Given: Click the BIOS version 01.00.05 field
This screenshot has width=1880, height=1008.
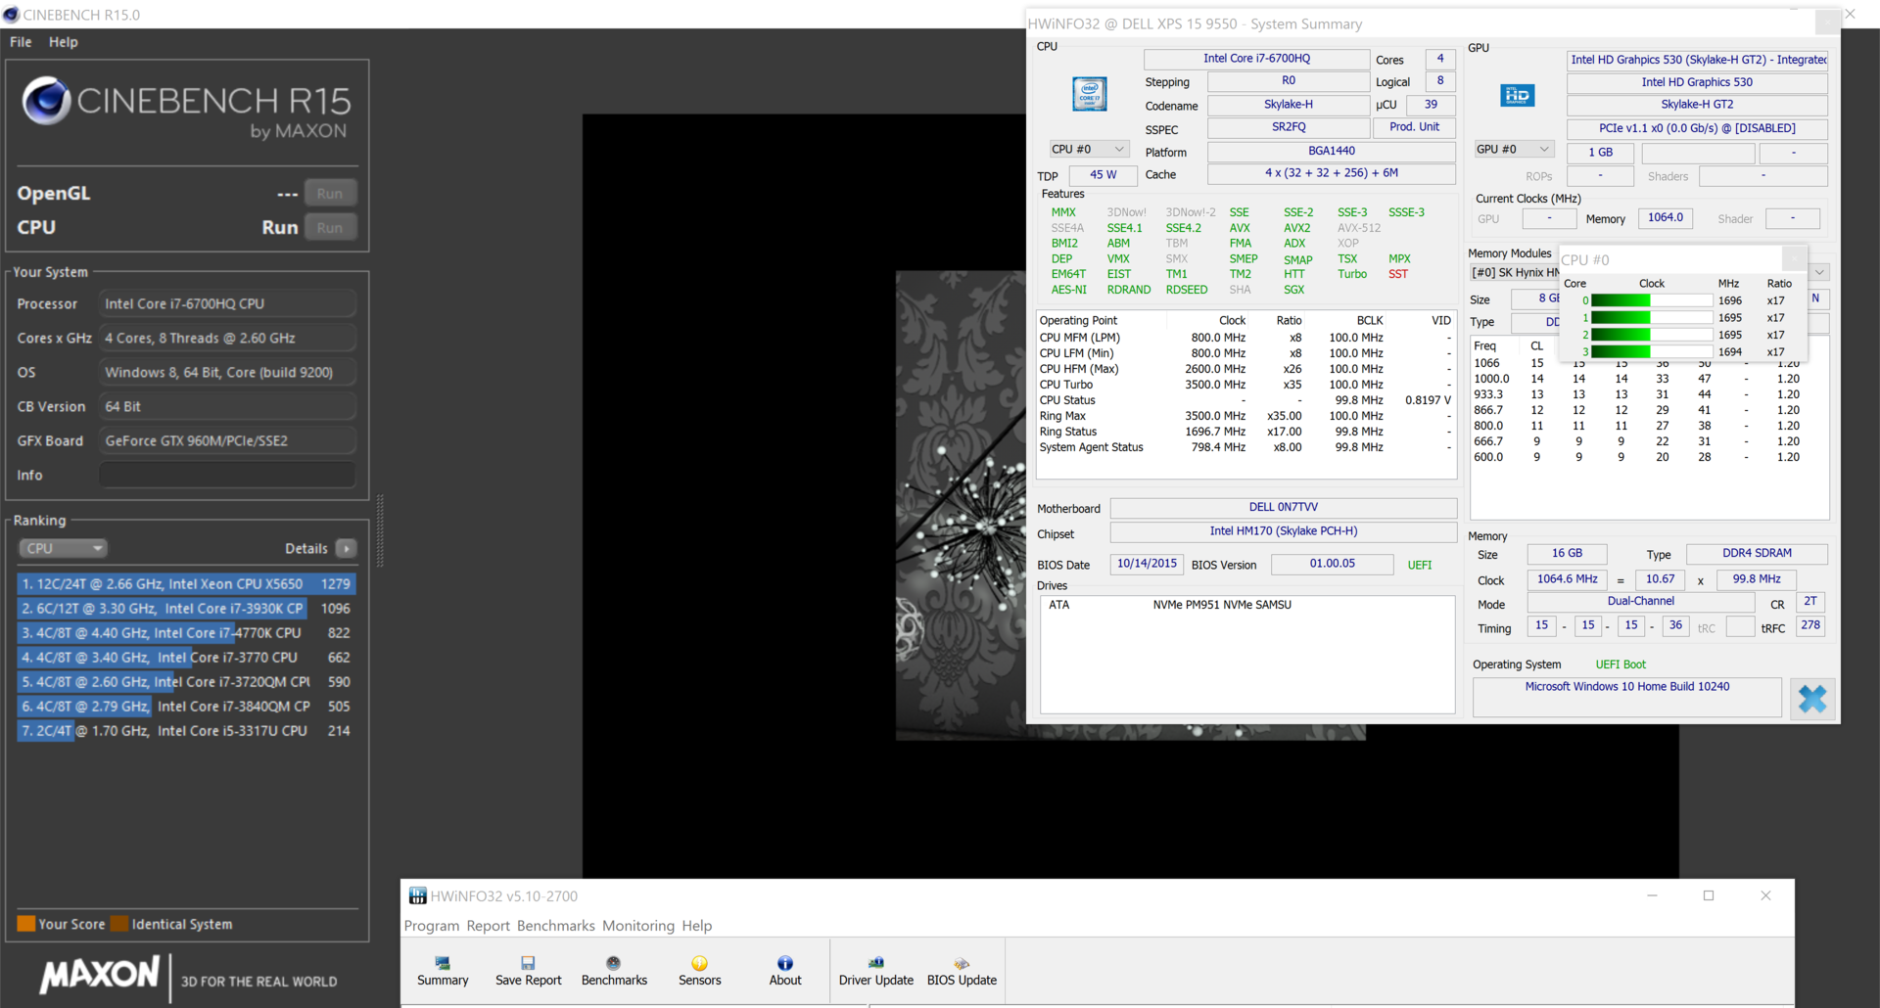Looking at the screenshot, I should 1332,564.
